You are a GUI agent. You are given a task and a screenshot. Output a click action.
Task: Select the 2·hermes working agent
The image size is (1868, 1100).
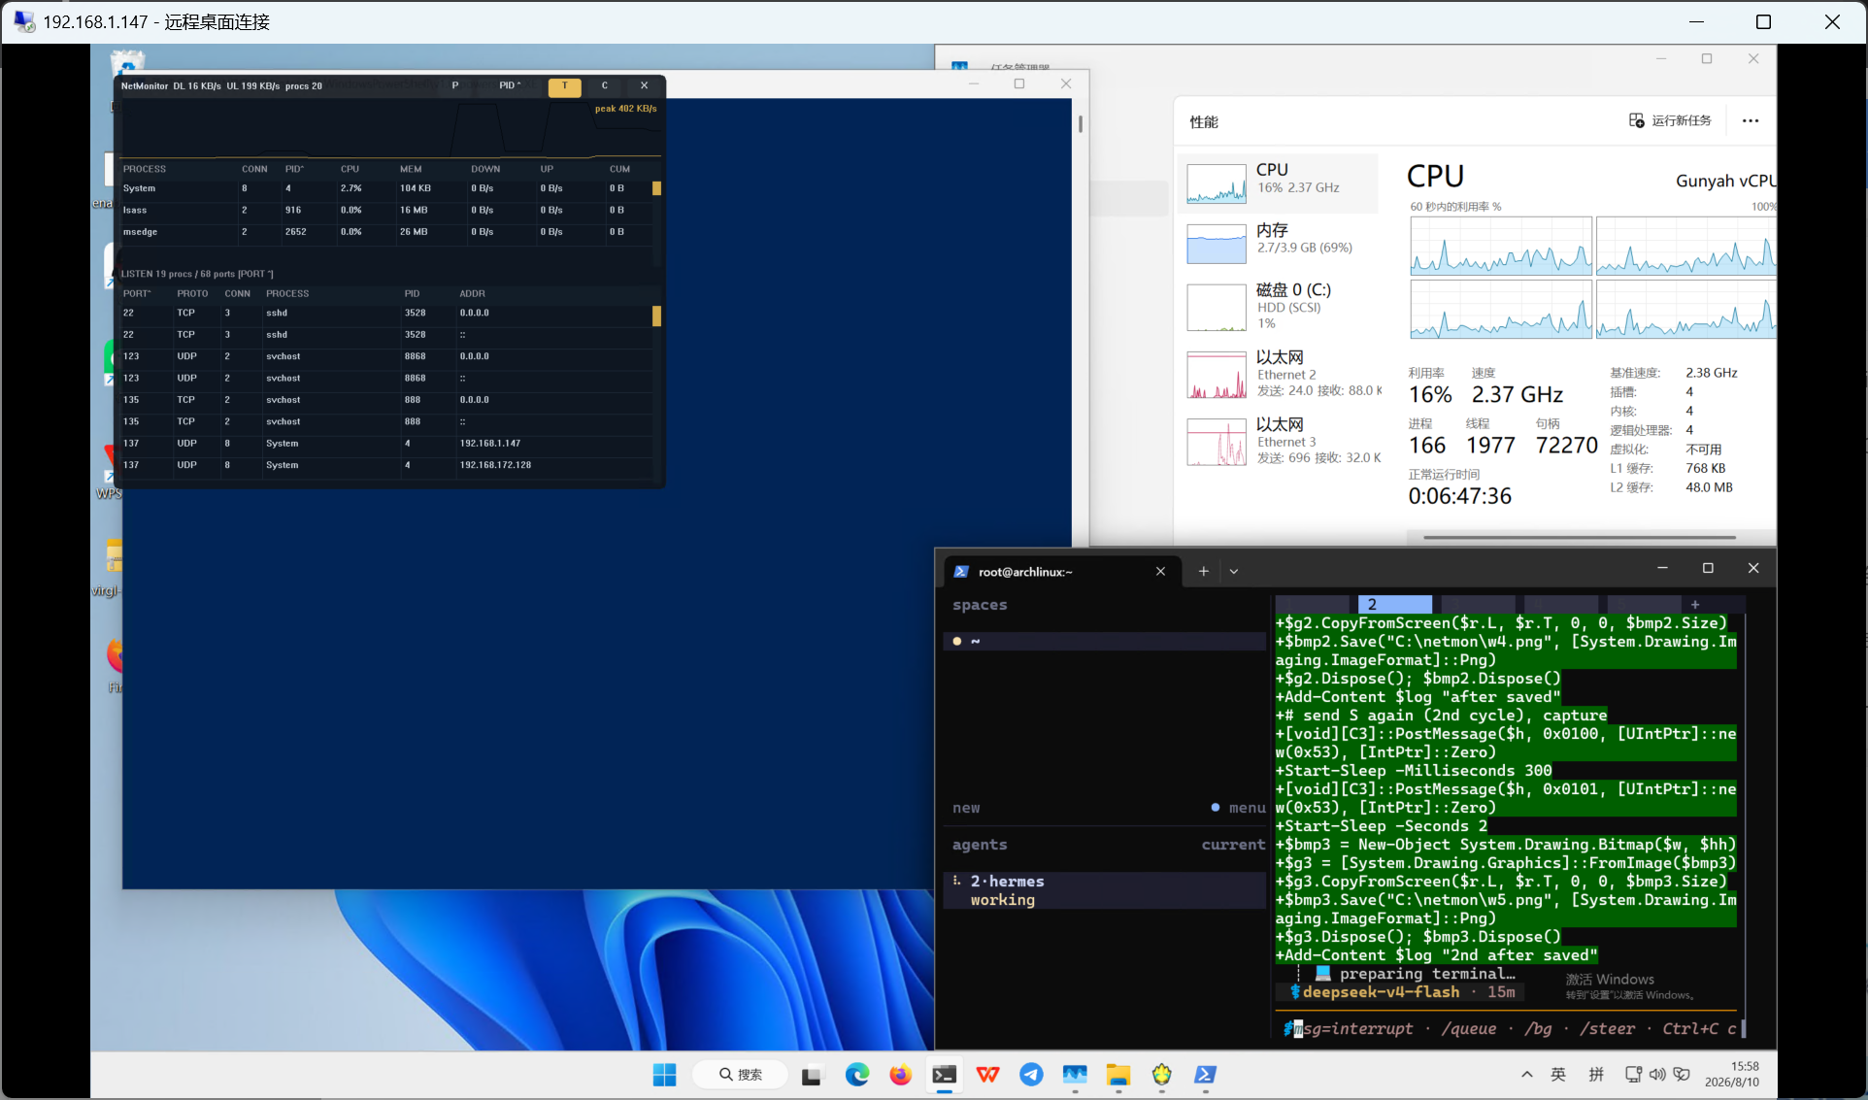1104,890
